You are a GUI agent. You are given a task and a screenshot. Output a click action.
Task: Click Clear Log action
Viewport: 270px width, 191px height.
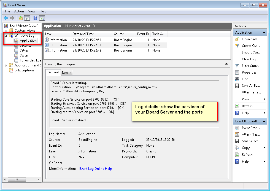pyautogui.click(x=250, y=60)
